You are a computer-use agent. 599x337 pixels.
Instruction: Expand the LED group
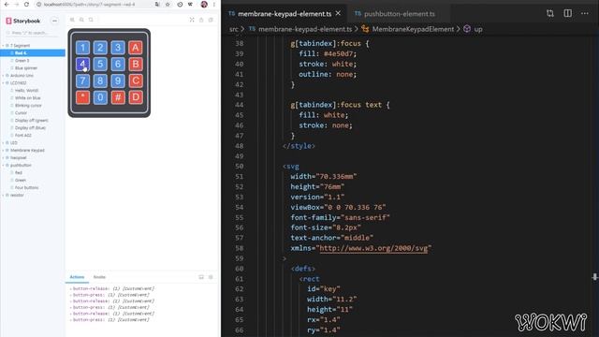tap(14, 143)
